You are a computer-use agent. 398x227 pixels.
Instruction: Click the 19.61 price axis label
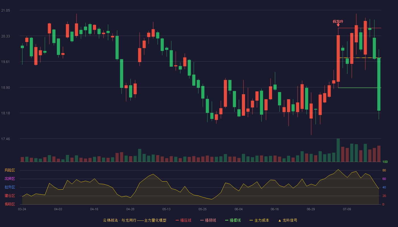5,62
